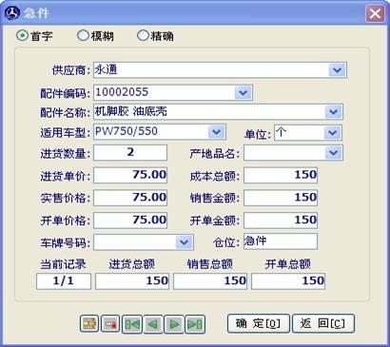Viewport: 390px width, 347px height.
Task: Click the delete record icon
Action: click(110, 324)
